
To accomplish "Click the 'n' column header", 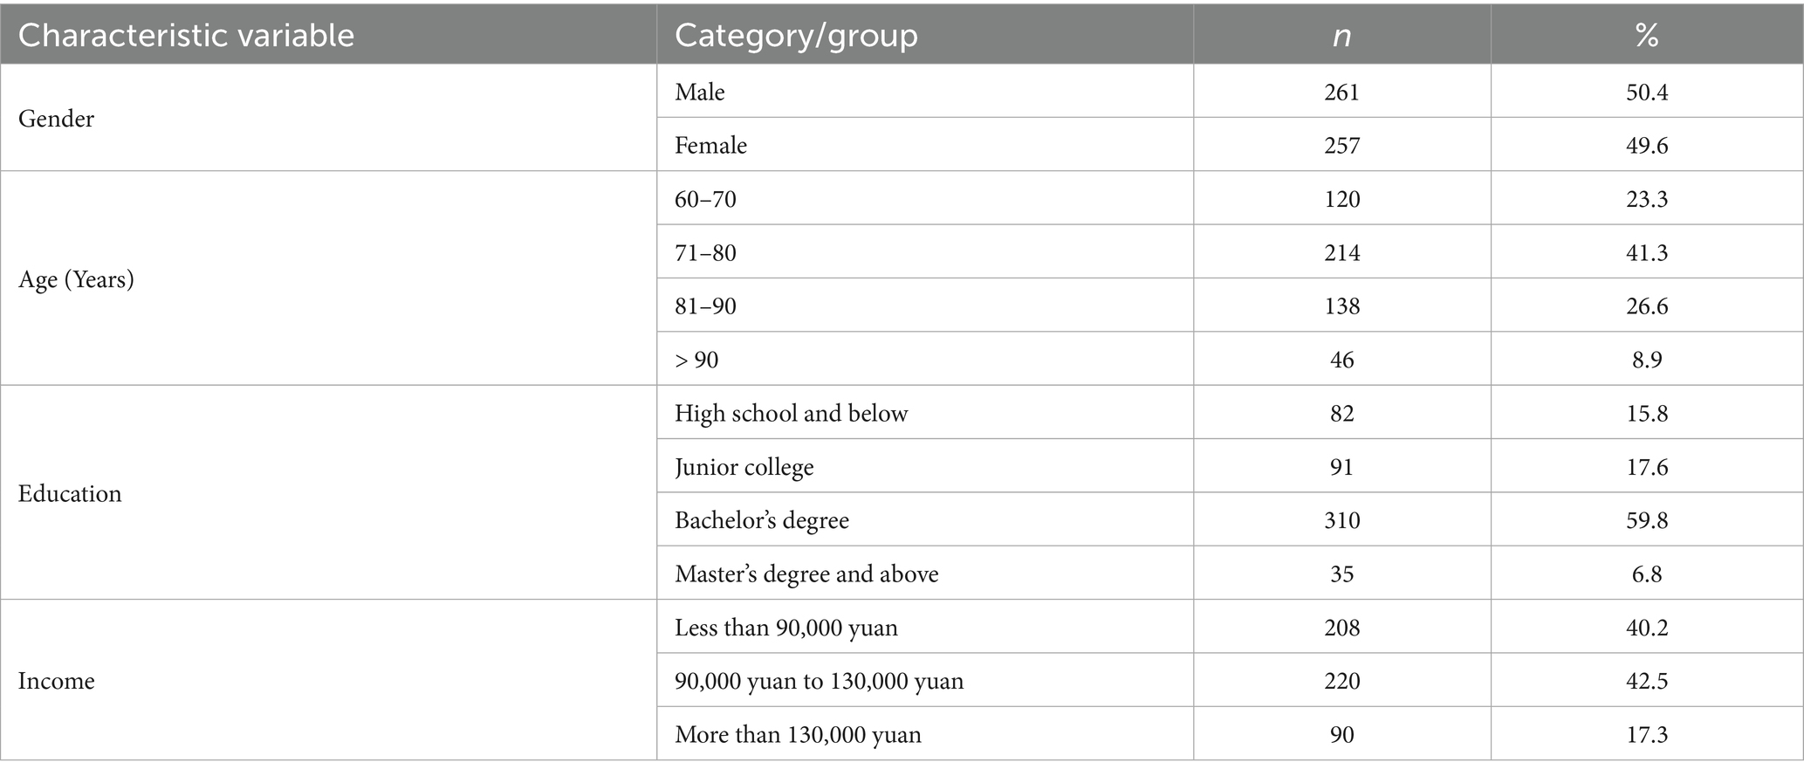I will 1341,36.
